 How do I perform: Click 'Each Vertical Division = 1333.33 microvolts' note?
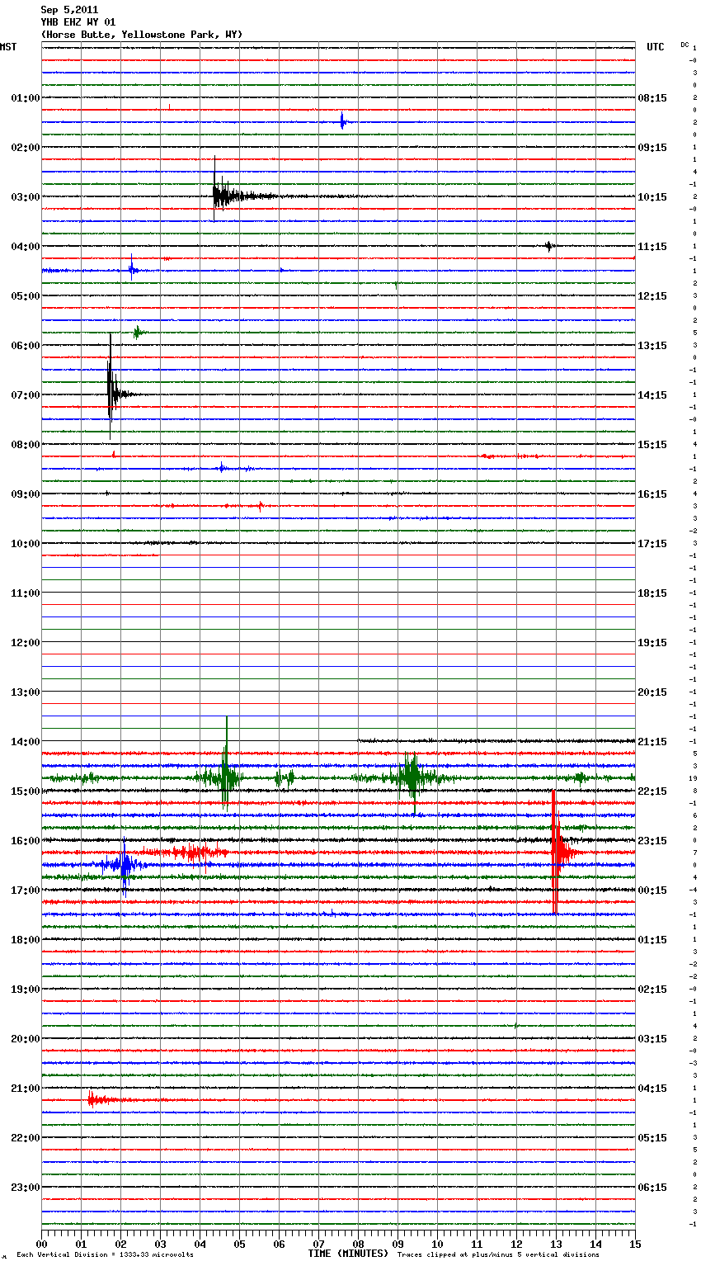pyautogui.click(x=106, y=1255)
